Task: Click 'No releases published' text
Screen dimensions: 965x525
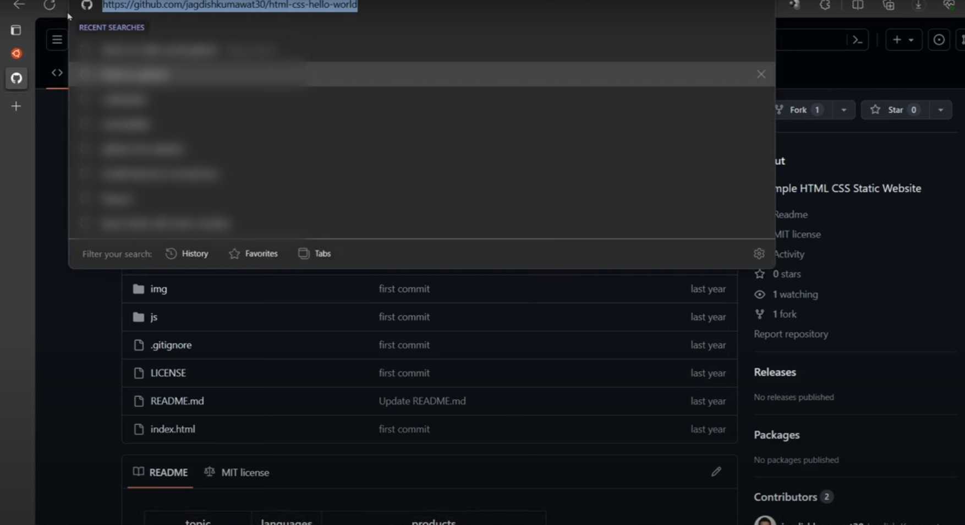Action: coord(794,397)
